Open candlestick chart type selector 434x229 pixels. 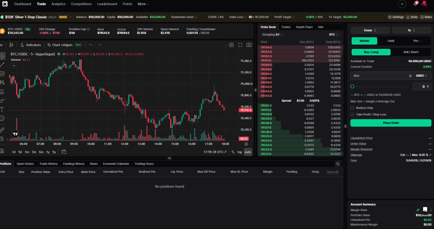point(11,45)
